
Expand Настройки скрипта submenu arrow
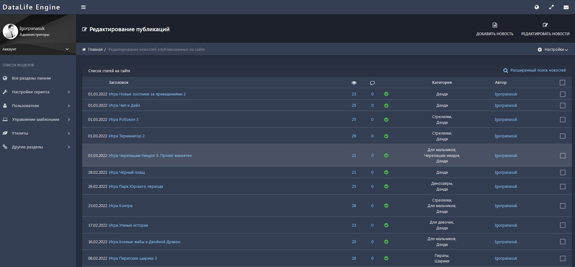(x=69, y=92)
